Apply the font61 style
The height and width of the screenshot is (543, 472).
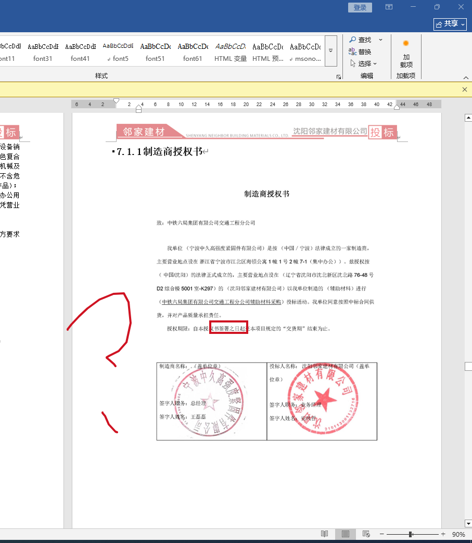pos(193,52)
